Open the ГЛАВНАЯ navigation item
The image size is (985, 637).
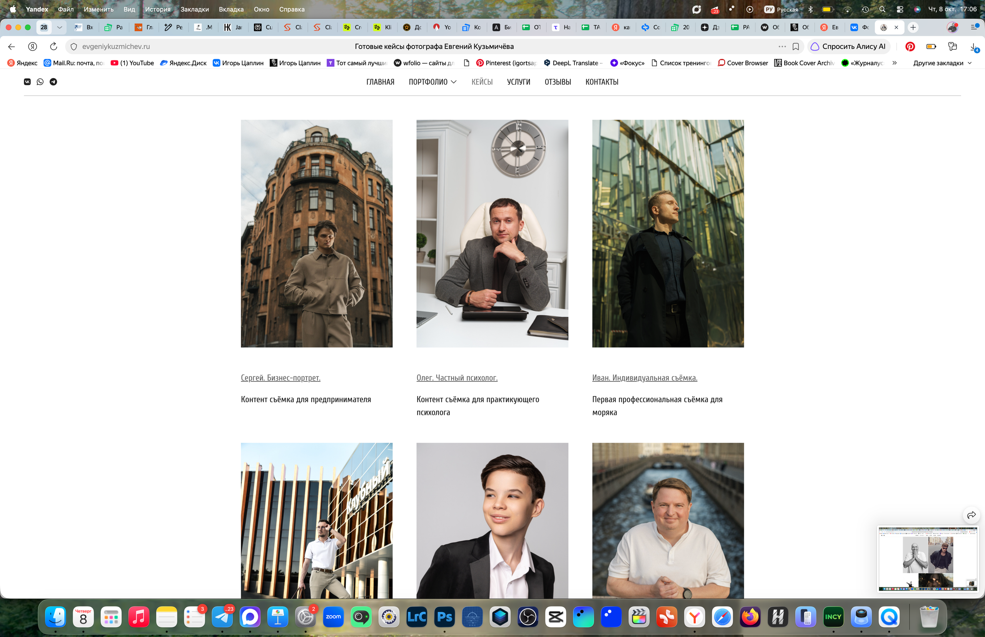[x=380, y=82]
